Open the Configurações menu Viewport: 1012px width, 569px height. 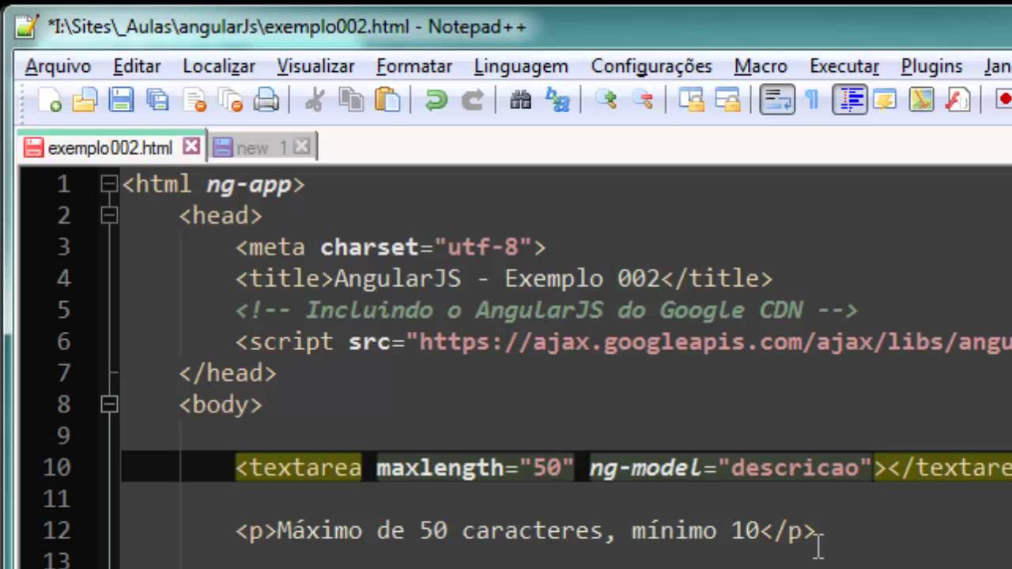(651, 66)
